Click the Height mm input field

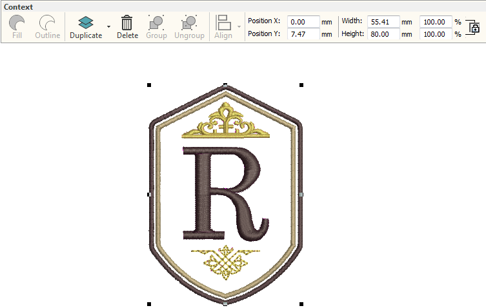383,34
